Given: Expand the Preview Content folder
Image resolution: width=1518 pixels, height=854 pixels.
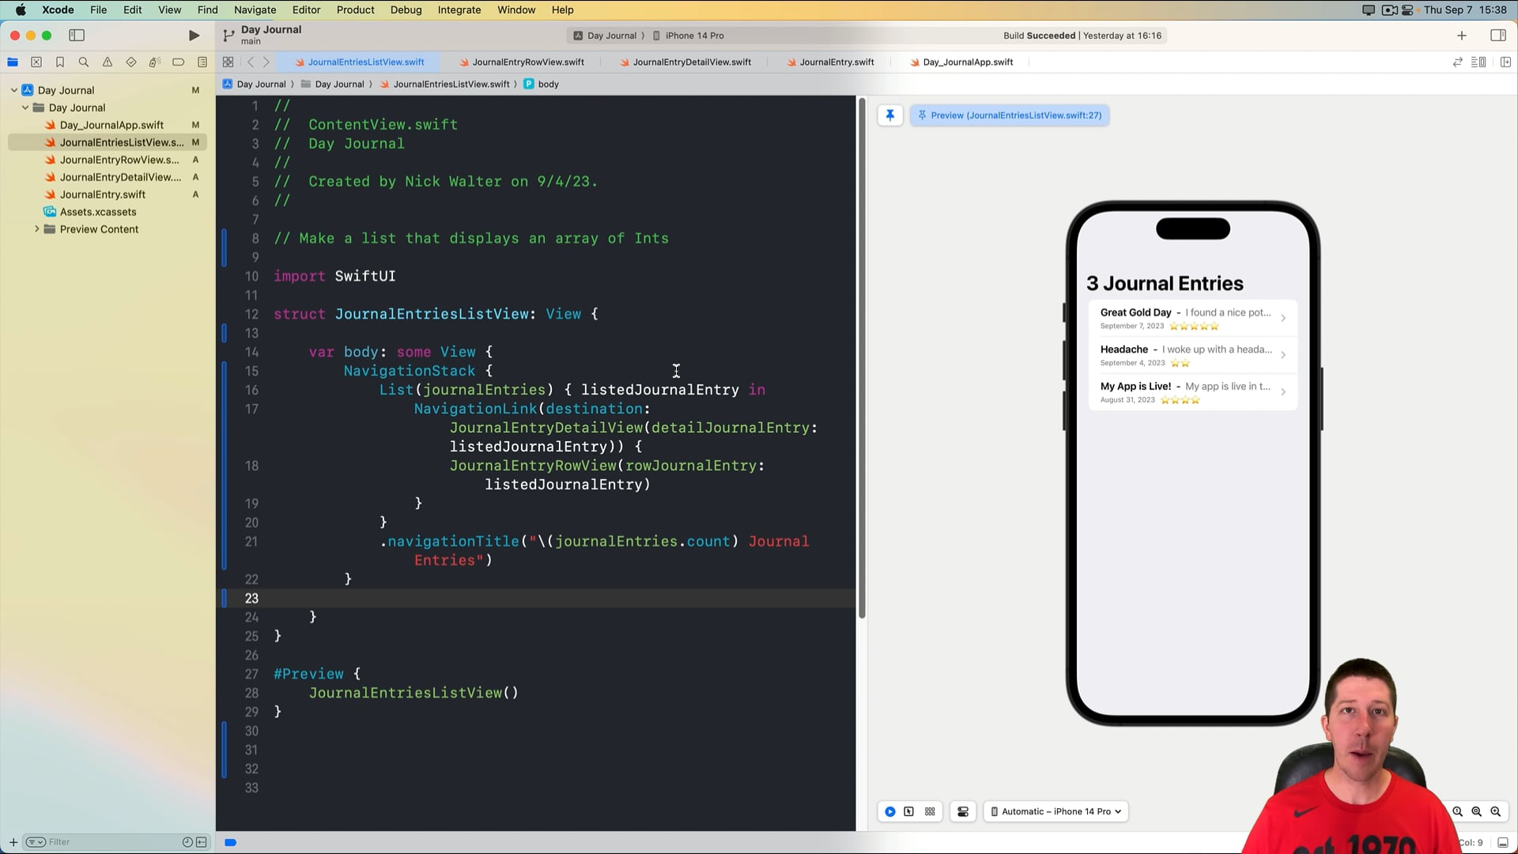Looking at the screenshot, I should point(36,229).
